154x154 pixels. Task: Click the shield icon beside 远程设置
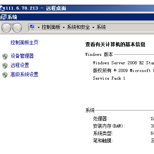pyautogui.click(x=5, y=66)
